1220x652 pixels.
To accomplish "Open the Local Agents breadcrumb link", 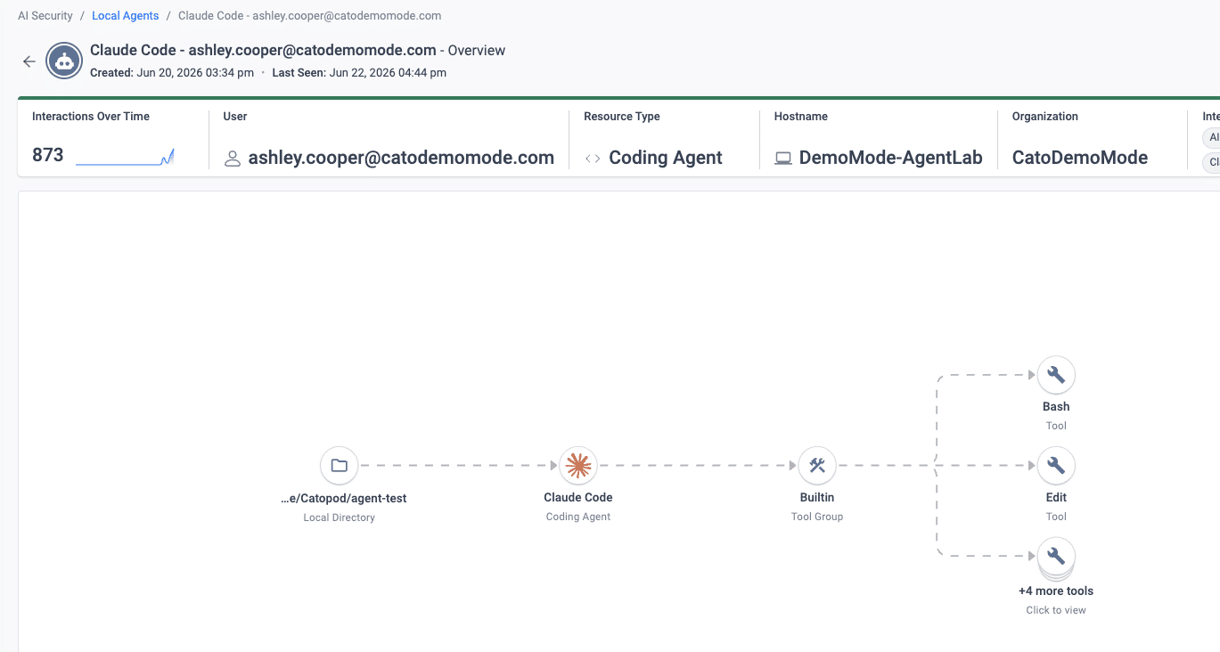I will point(126,16).
